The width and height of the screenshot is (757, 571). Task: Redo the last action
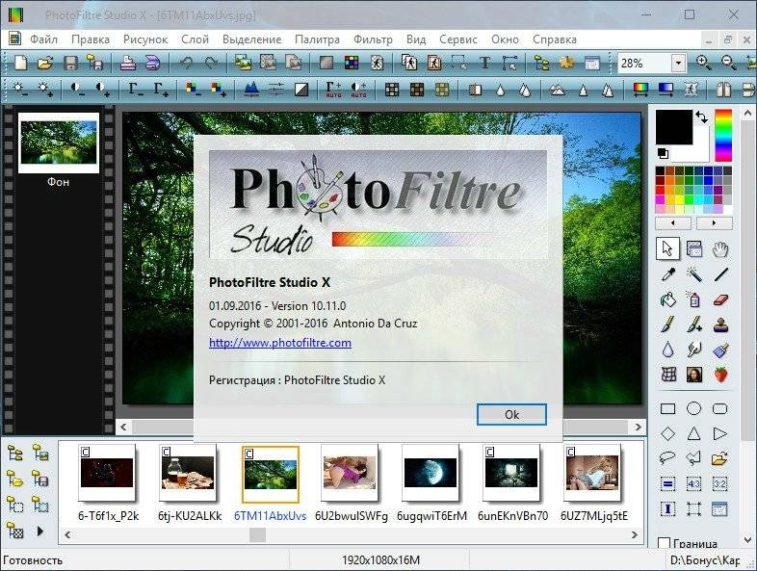coord(211,64)
